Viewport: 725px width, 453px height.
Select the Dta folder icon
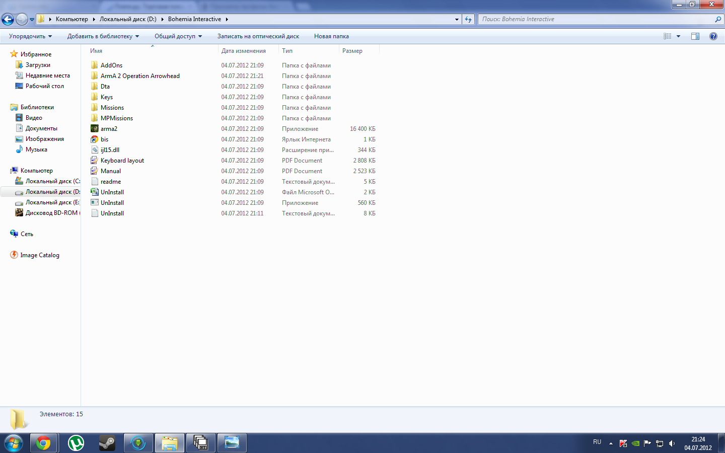(94, 87)
